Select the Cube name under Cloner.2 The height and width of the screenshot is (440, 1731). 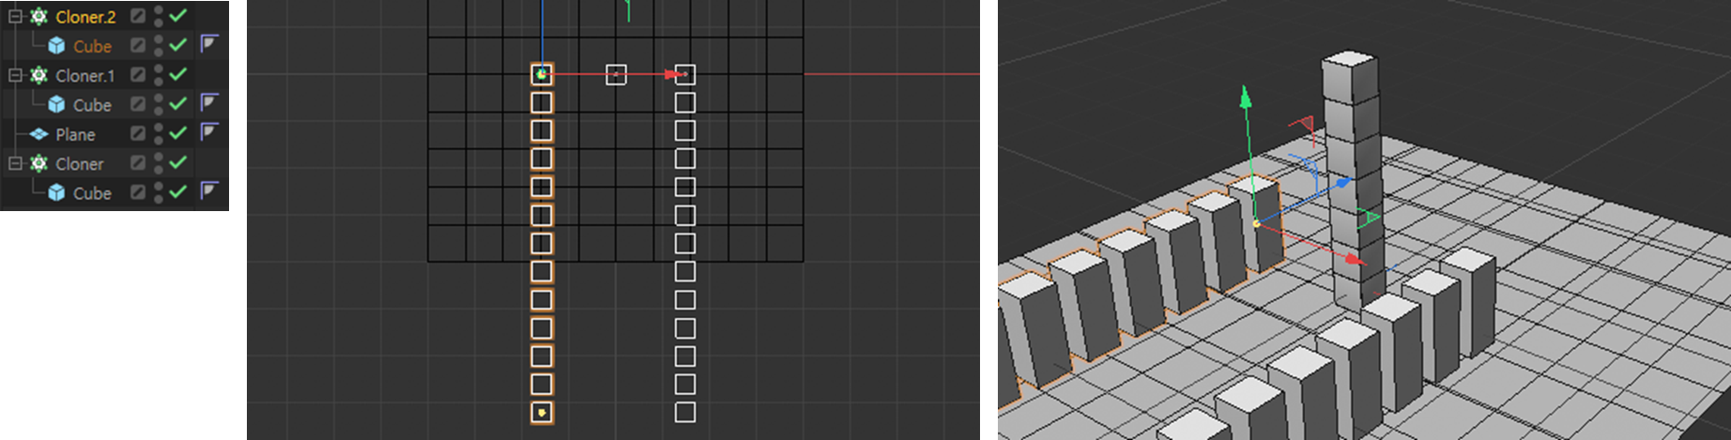pos(92,46)
